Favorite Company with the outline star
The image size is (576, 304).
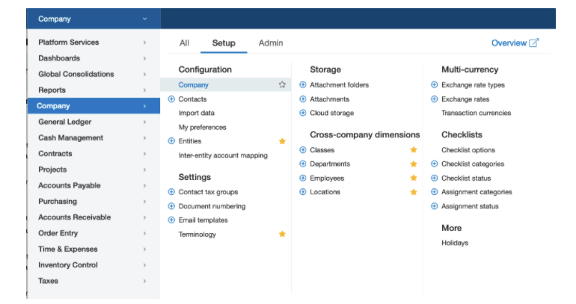pyautogui.click(x=282, y=84)
